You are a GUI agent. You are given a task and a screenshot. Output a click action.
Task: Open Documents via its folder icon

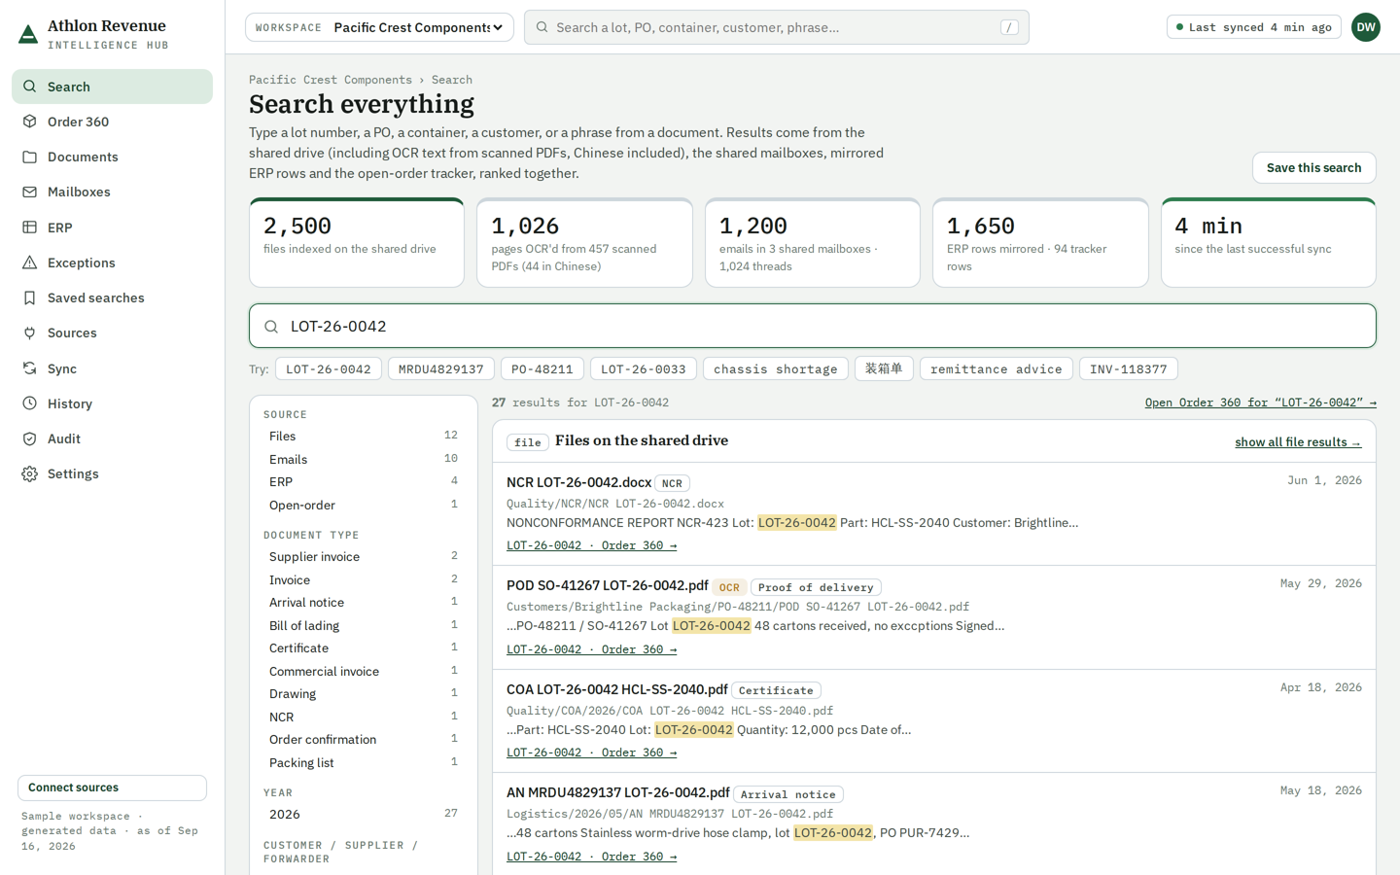(x=30, y=157)
